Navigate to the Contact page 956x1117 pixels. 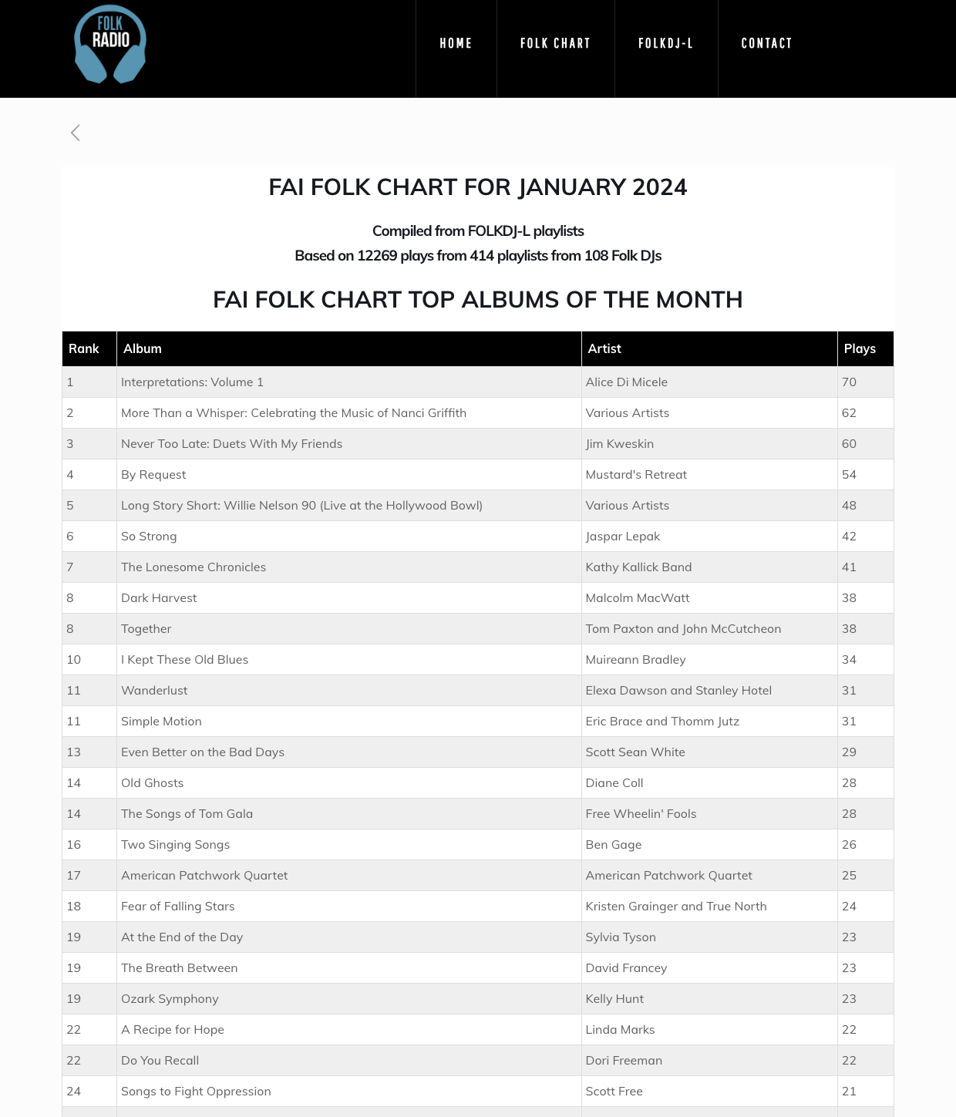tap(766, 44)
